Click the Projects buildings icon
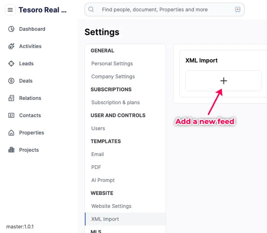Viewport: 267px width, 233px height. click(x=11, y=150)
